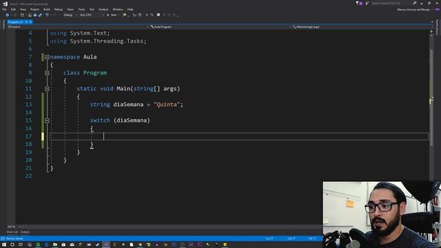Close the Program.cs tab
The image size is (441, 248).
(x=30, y=22)
